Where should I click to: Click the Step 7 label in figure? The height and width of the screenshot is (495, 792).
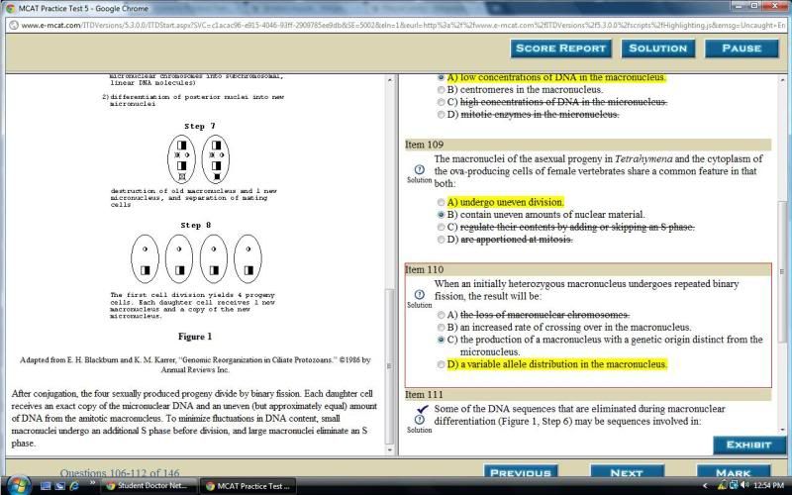coord(200,127)
